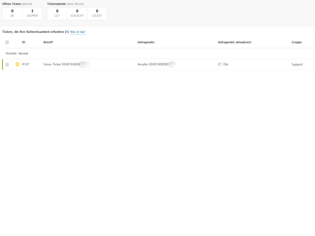Sort by the Betreff column header
Screen dimensions: 315x236
pyautogui.click(x=48, y=42)
